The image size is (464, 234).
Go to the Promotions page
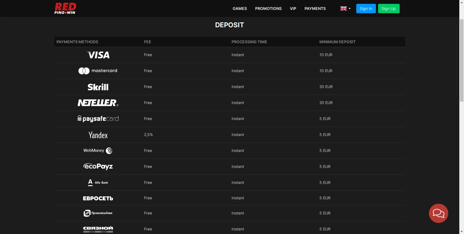tap(268, 9)
